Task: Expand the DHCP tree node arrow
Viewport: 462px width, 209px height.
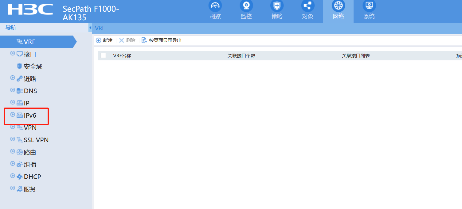Action: [x=13, y=176]
